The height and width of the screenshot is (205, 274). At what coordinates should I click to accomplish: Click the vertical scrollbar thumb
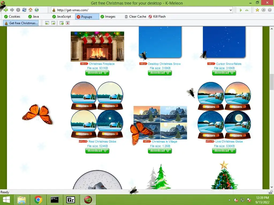tap(272, 82)
